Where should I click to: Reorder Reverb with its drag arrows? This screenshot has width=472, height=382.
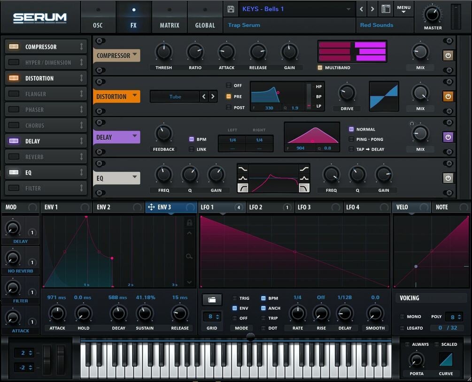(x=81, y=157)
